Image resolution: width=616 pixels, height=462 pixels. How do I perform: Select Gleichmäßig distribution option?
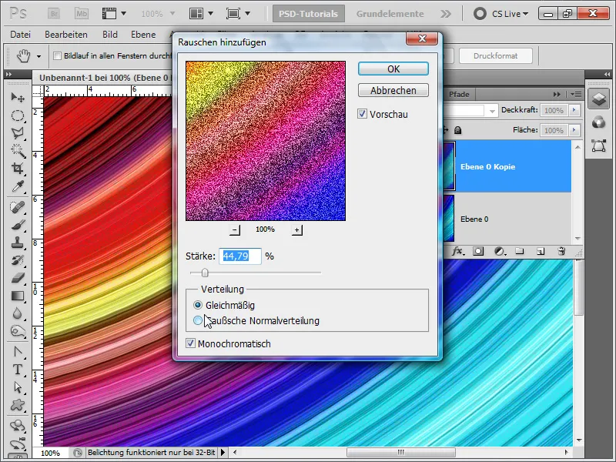coord(198,305)
